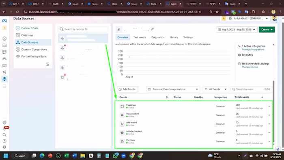Image resolution: width=284 pixels, height=160 pixels.
Task: Expand the View content event row chevron
Action: 269,115
